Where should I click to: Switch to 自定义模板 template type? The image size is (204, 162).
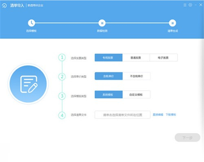(x=136, y=96)
